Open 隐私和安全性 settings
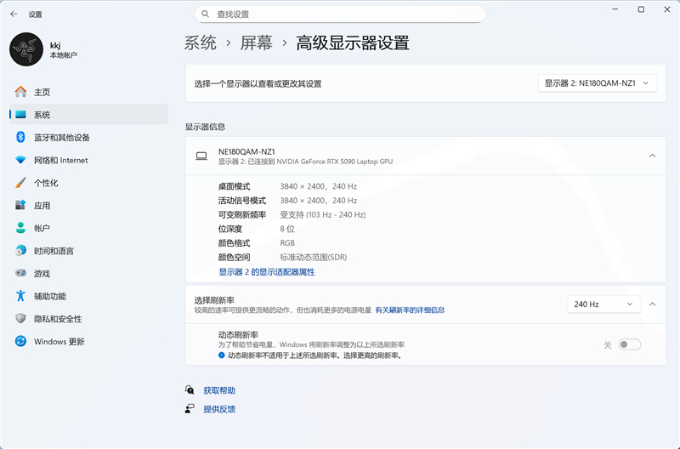 pyautogui.click(x=88, y=319)
